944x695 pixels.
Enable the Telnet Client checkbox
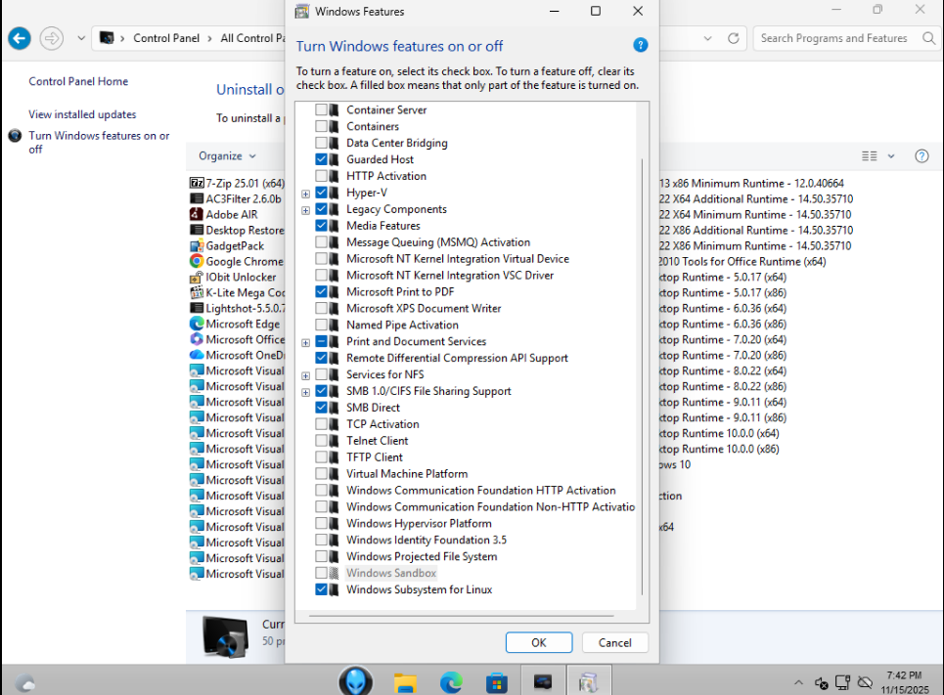[321, 441]
